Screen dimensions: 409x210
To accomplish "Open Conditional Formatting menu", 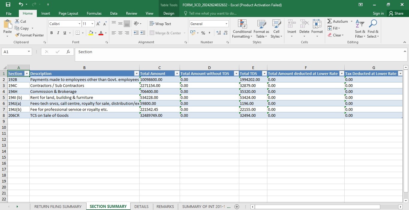I will point(242,29).
